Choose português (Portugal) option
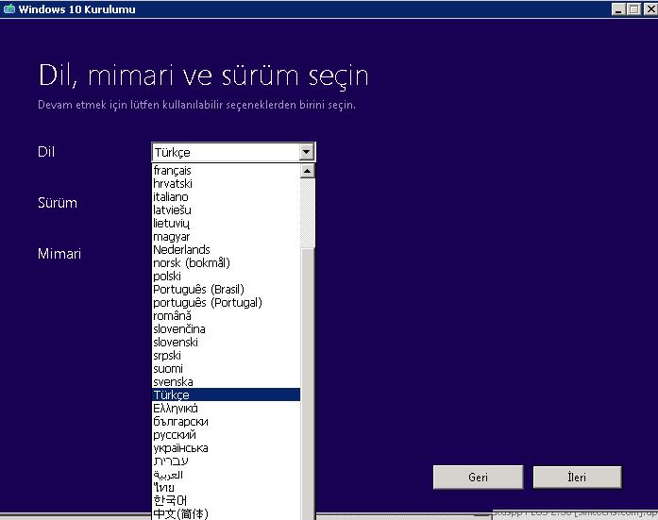 [x=208, y=302]
